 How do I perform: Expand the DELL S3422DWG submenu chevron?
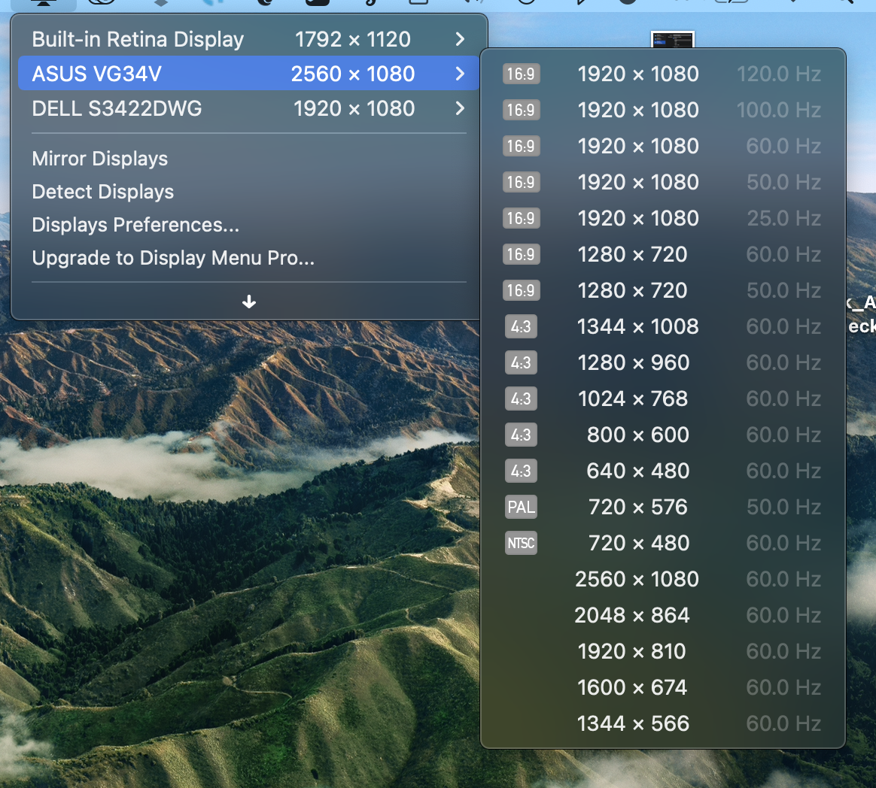[x=459, y=108]
